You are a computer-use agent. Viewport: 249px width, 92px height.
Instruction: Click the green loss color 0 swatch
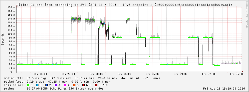(28, 85)
